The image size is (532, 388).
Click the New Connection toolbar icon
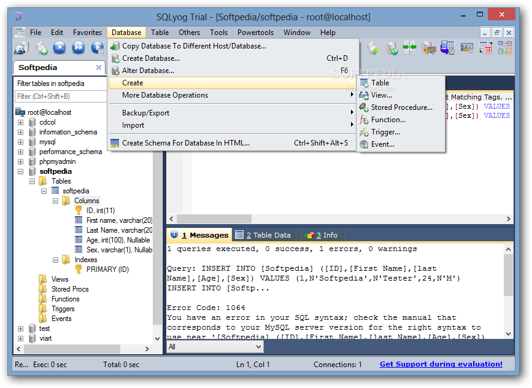pos(21,47)
